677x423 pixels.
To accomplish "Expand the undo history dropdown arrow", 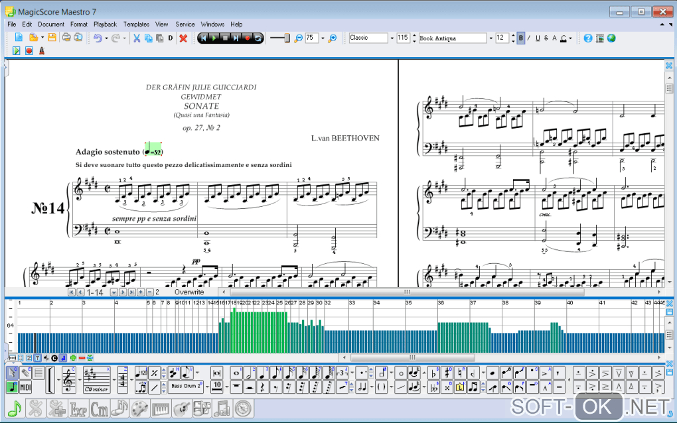I will [106, 38].
